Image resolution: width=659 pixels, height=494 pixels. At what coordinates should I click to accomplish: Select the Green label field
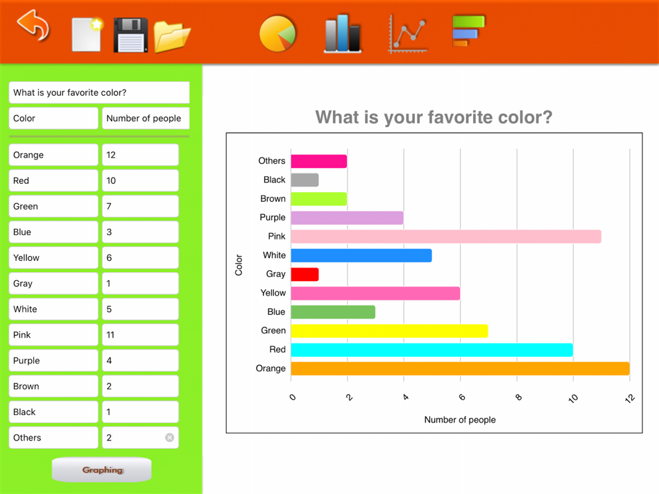[x=53, y=206]
